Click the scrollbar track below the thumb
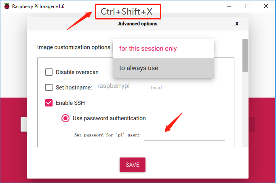Image resolution: width=276 pixels, height=183 pixels. (x=245, y=109)
